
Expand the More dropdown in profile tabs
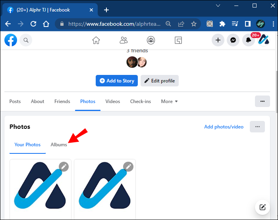coord(169,101)
